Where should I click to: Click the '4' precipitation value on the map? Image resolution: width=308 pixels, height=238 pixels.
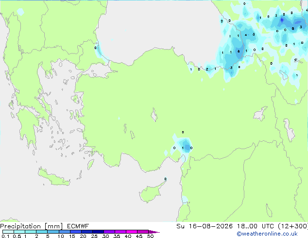[246, 35]
